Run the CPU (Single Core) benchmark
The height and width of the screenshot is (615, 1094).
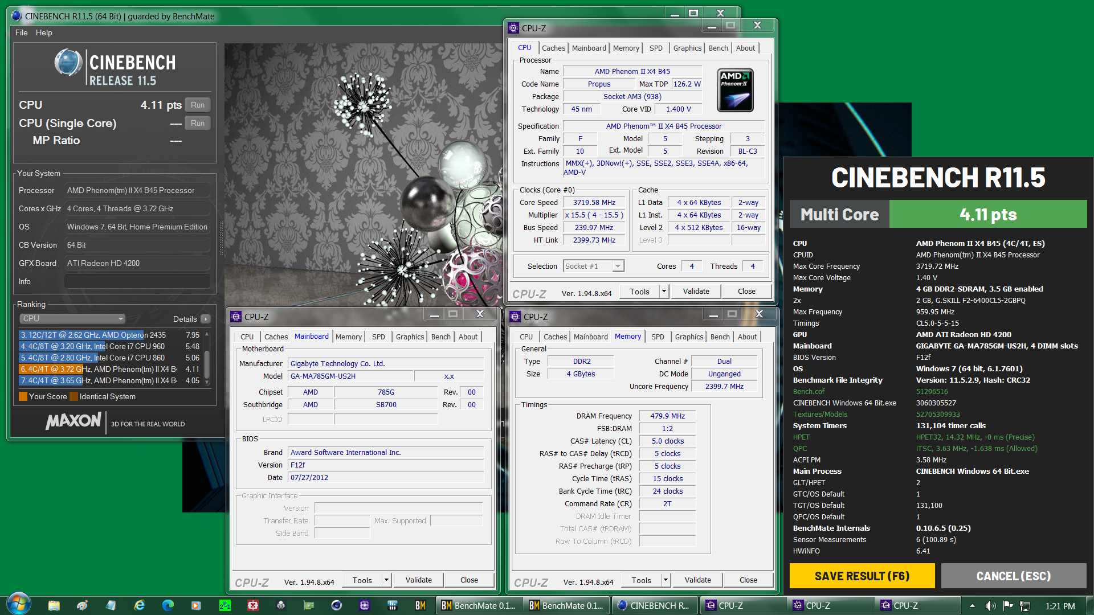click(x=198, y=123)
